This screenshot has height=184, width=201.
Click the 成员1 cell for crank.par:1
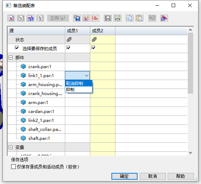(x=77, y=66)
